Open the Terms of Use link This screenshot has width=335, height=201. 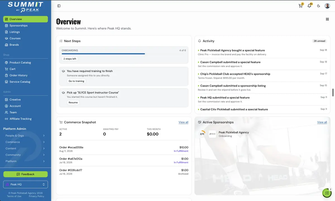click(14, 196)
